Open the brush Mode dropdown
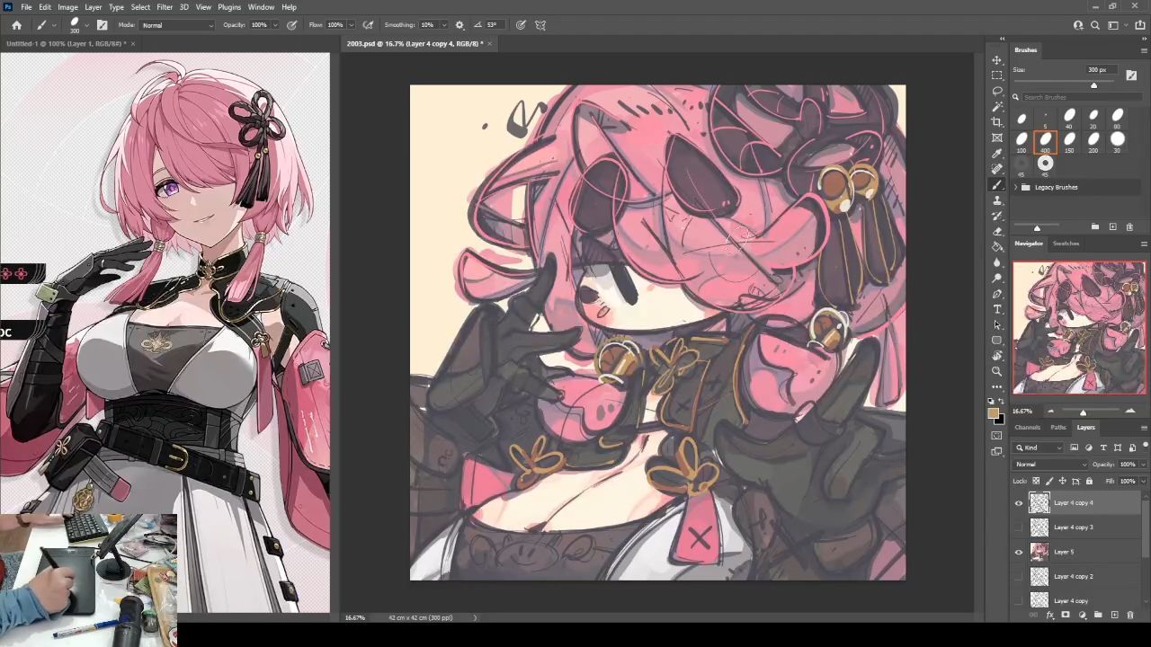 tap(178, 25)
